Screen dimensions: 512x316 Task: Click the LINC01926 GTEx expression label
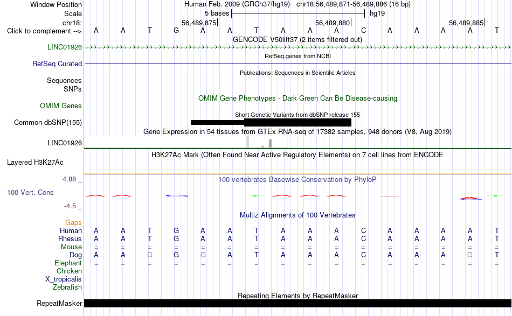(x=65, y=143)
